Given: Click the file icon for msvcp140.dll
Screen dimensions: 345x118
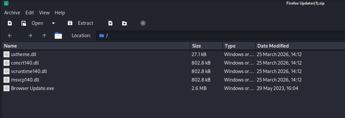Looking at the screenshot, I should tap(7, 80).
